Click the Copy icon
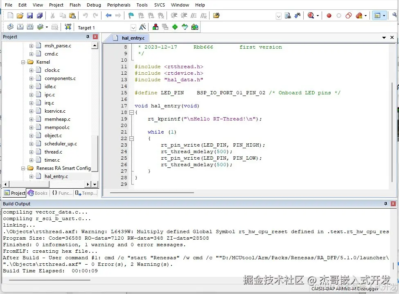The width and height of the screenshot is (399, 294). (63, 16)
